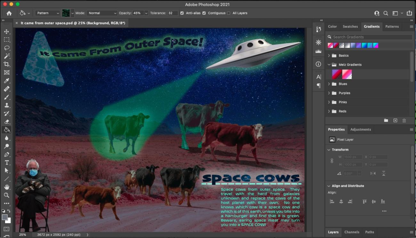This screenshot has width=416, height=238.
Task: Open the Character panel icon
Action: pyautogui.click(x=318, y=77)
